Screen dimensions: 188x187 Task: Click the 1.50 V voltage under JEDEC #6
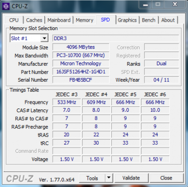[155, 159]
